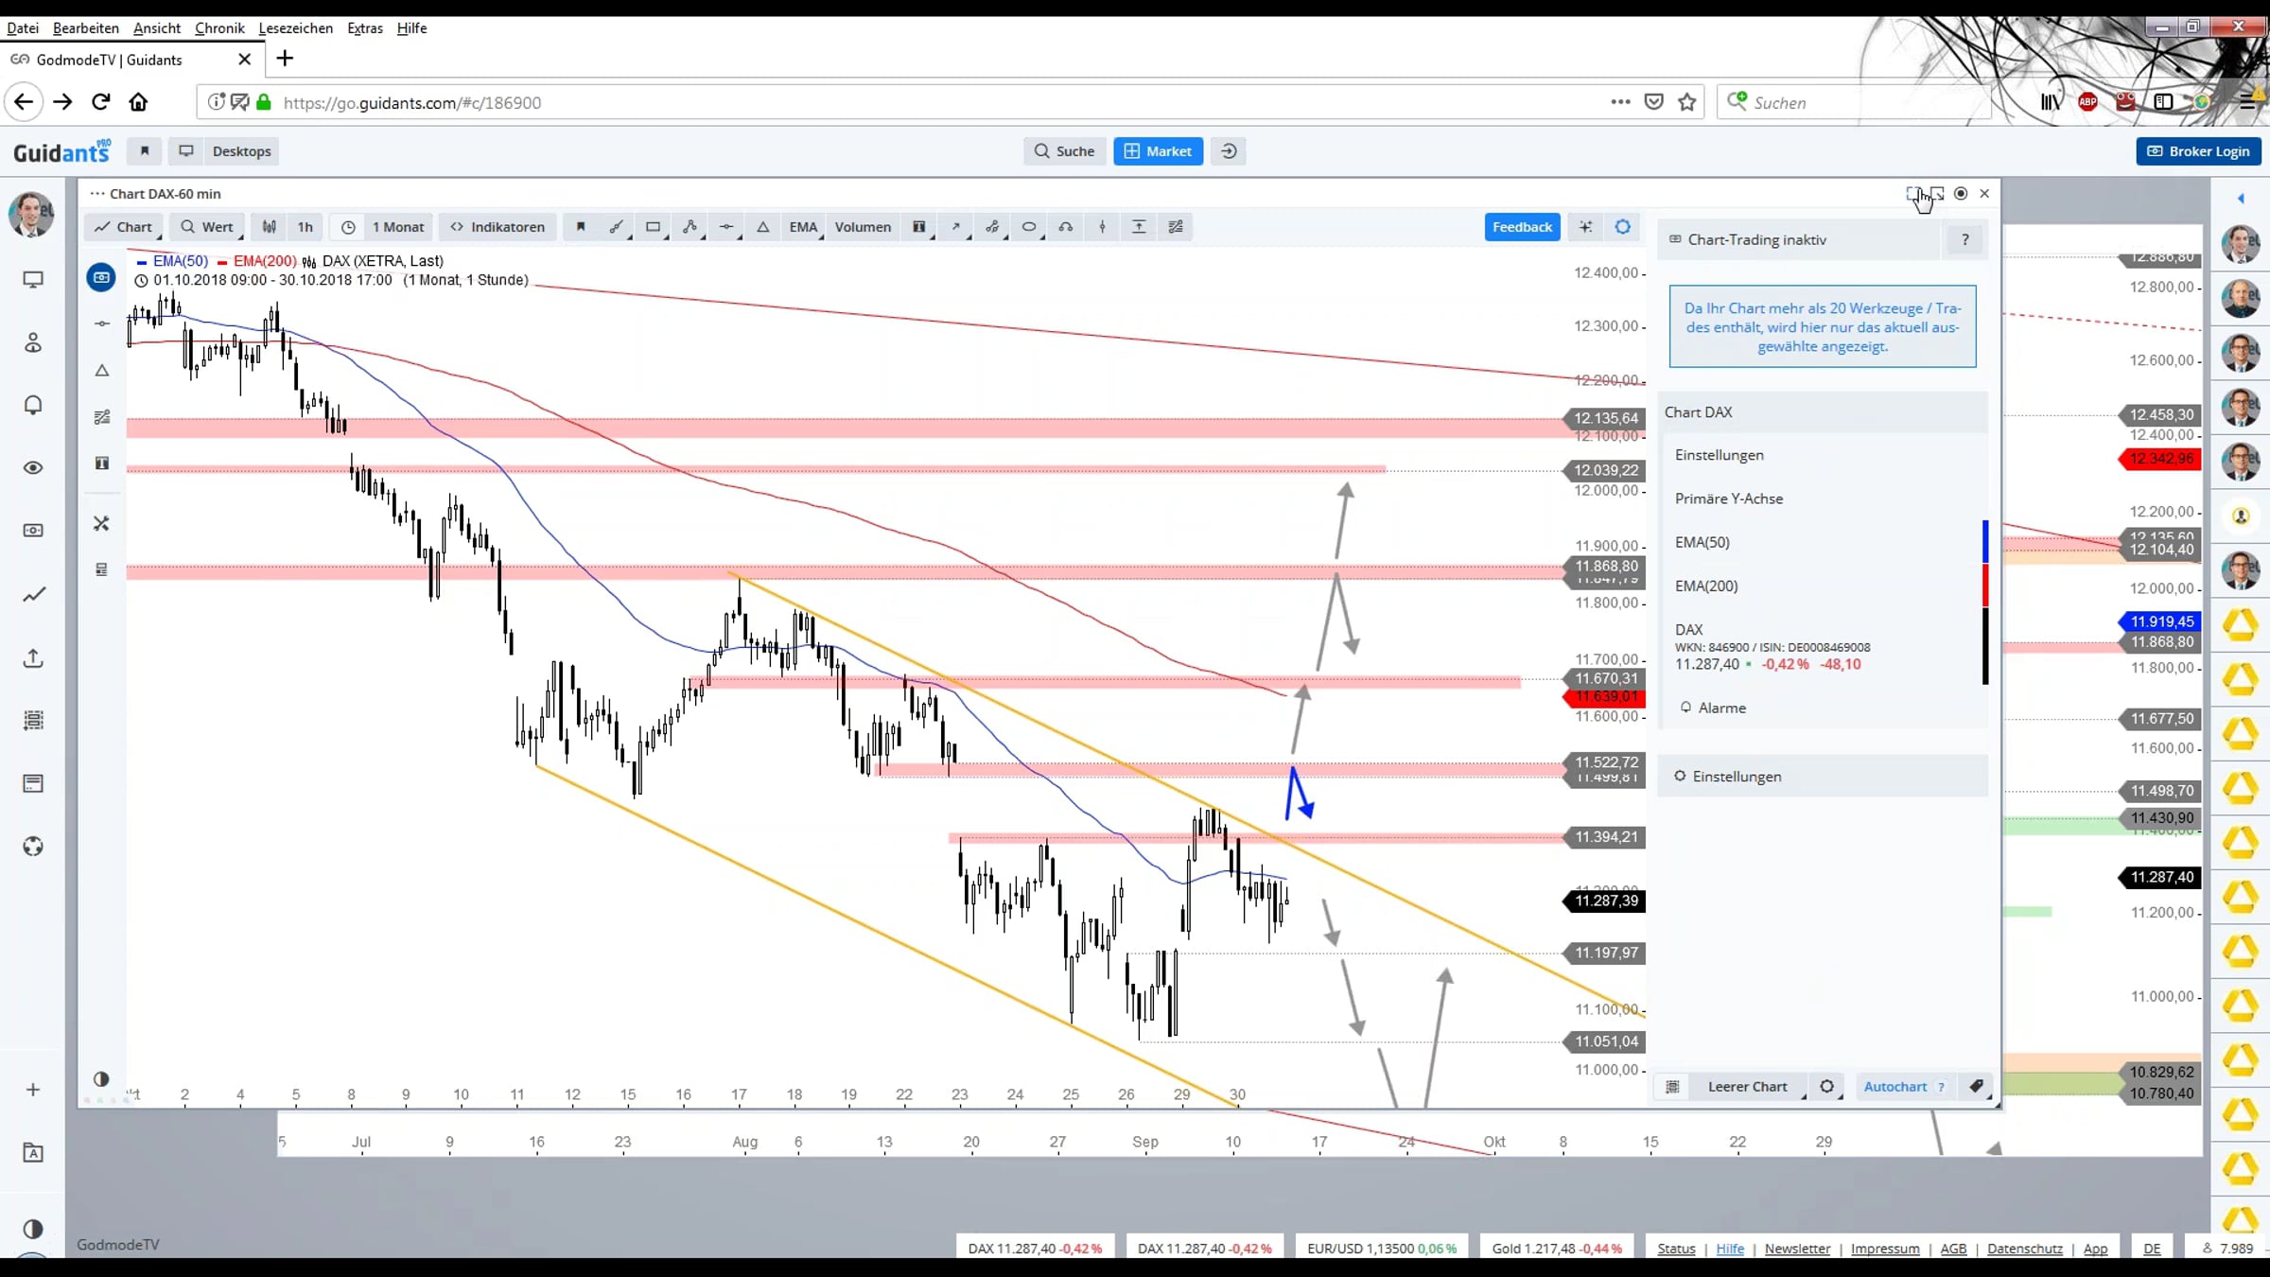The image size is (2270, 1277).
Task: Select the rectangle drawing tool
Action: [653, 227]
